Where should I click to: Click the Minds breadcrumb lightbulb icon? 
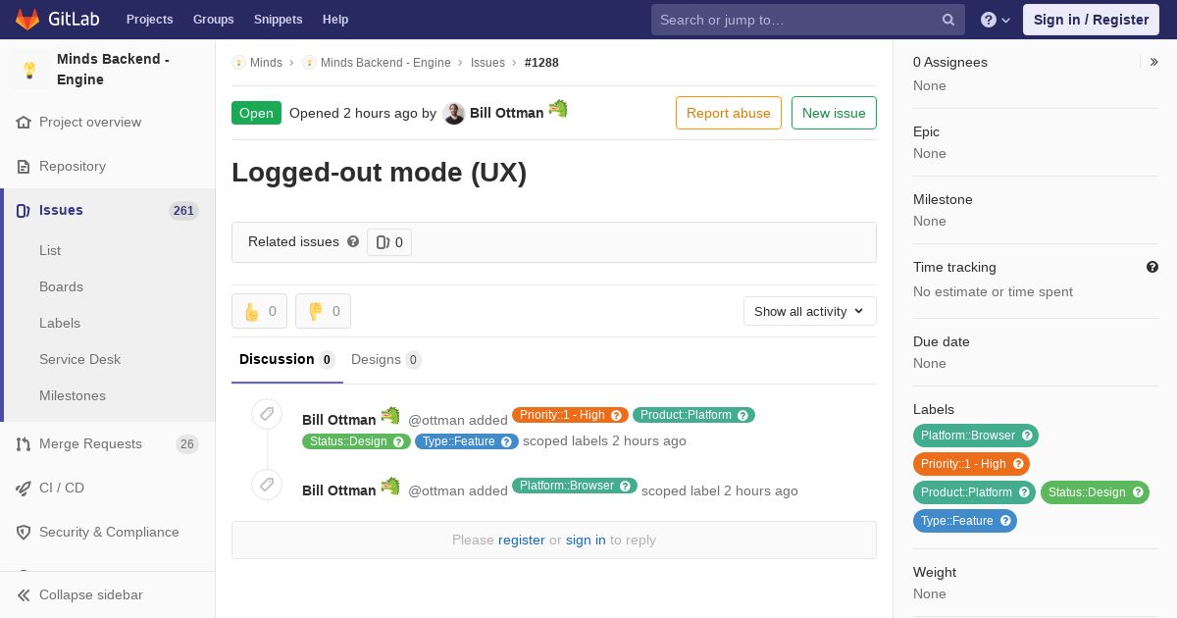click(x=238, y=63)
